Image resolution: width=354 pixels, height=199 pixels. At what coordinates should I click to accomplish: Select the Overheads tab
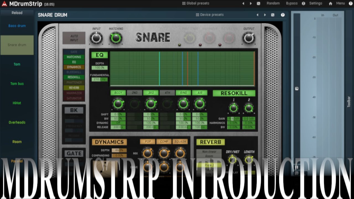click(17, 122)
